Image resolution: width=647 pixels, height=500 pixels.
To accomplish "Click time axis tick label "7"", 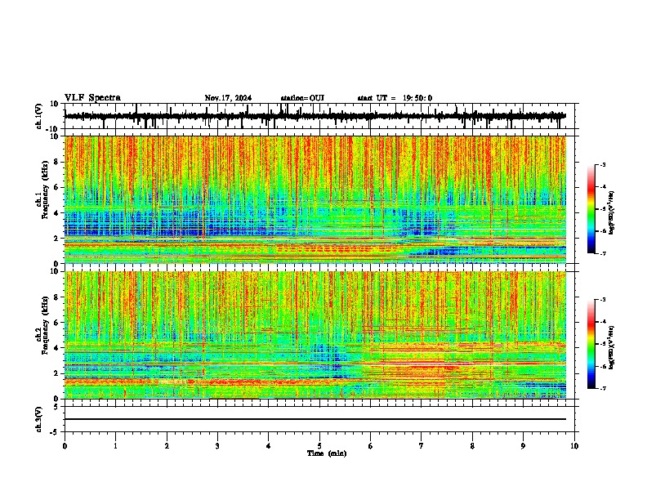I will [421, 446].
